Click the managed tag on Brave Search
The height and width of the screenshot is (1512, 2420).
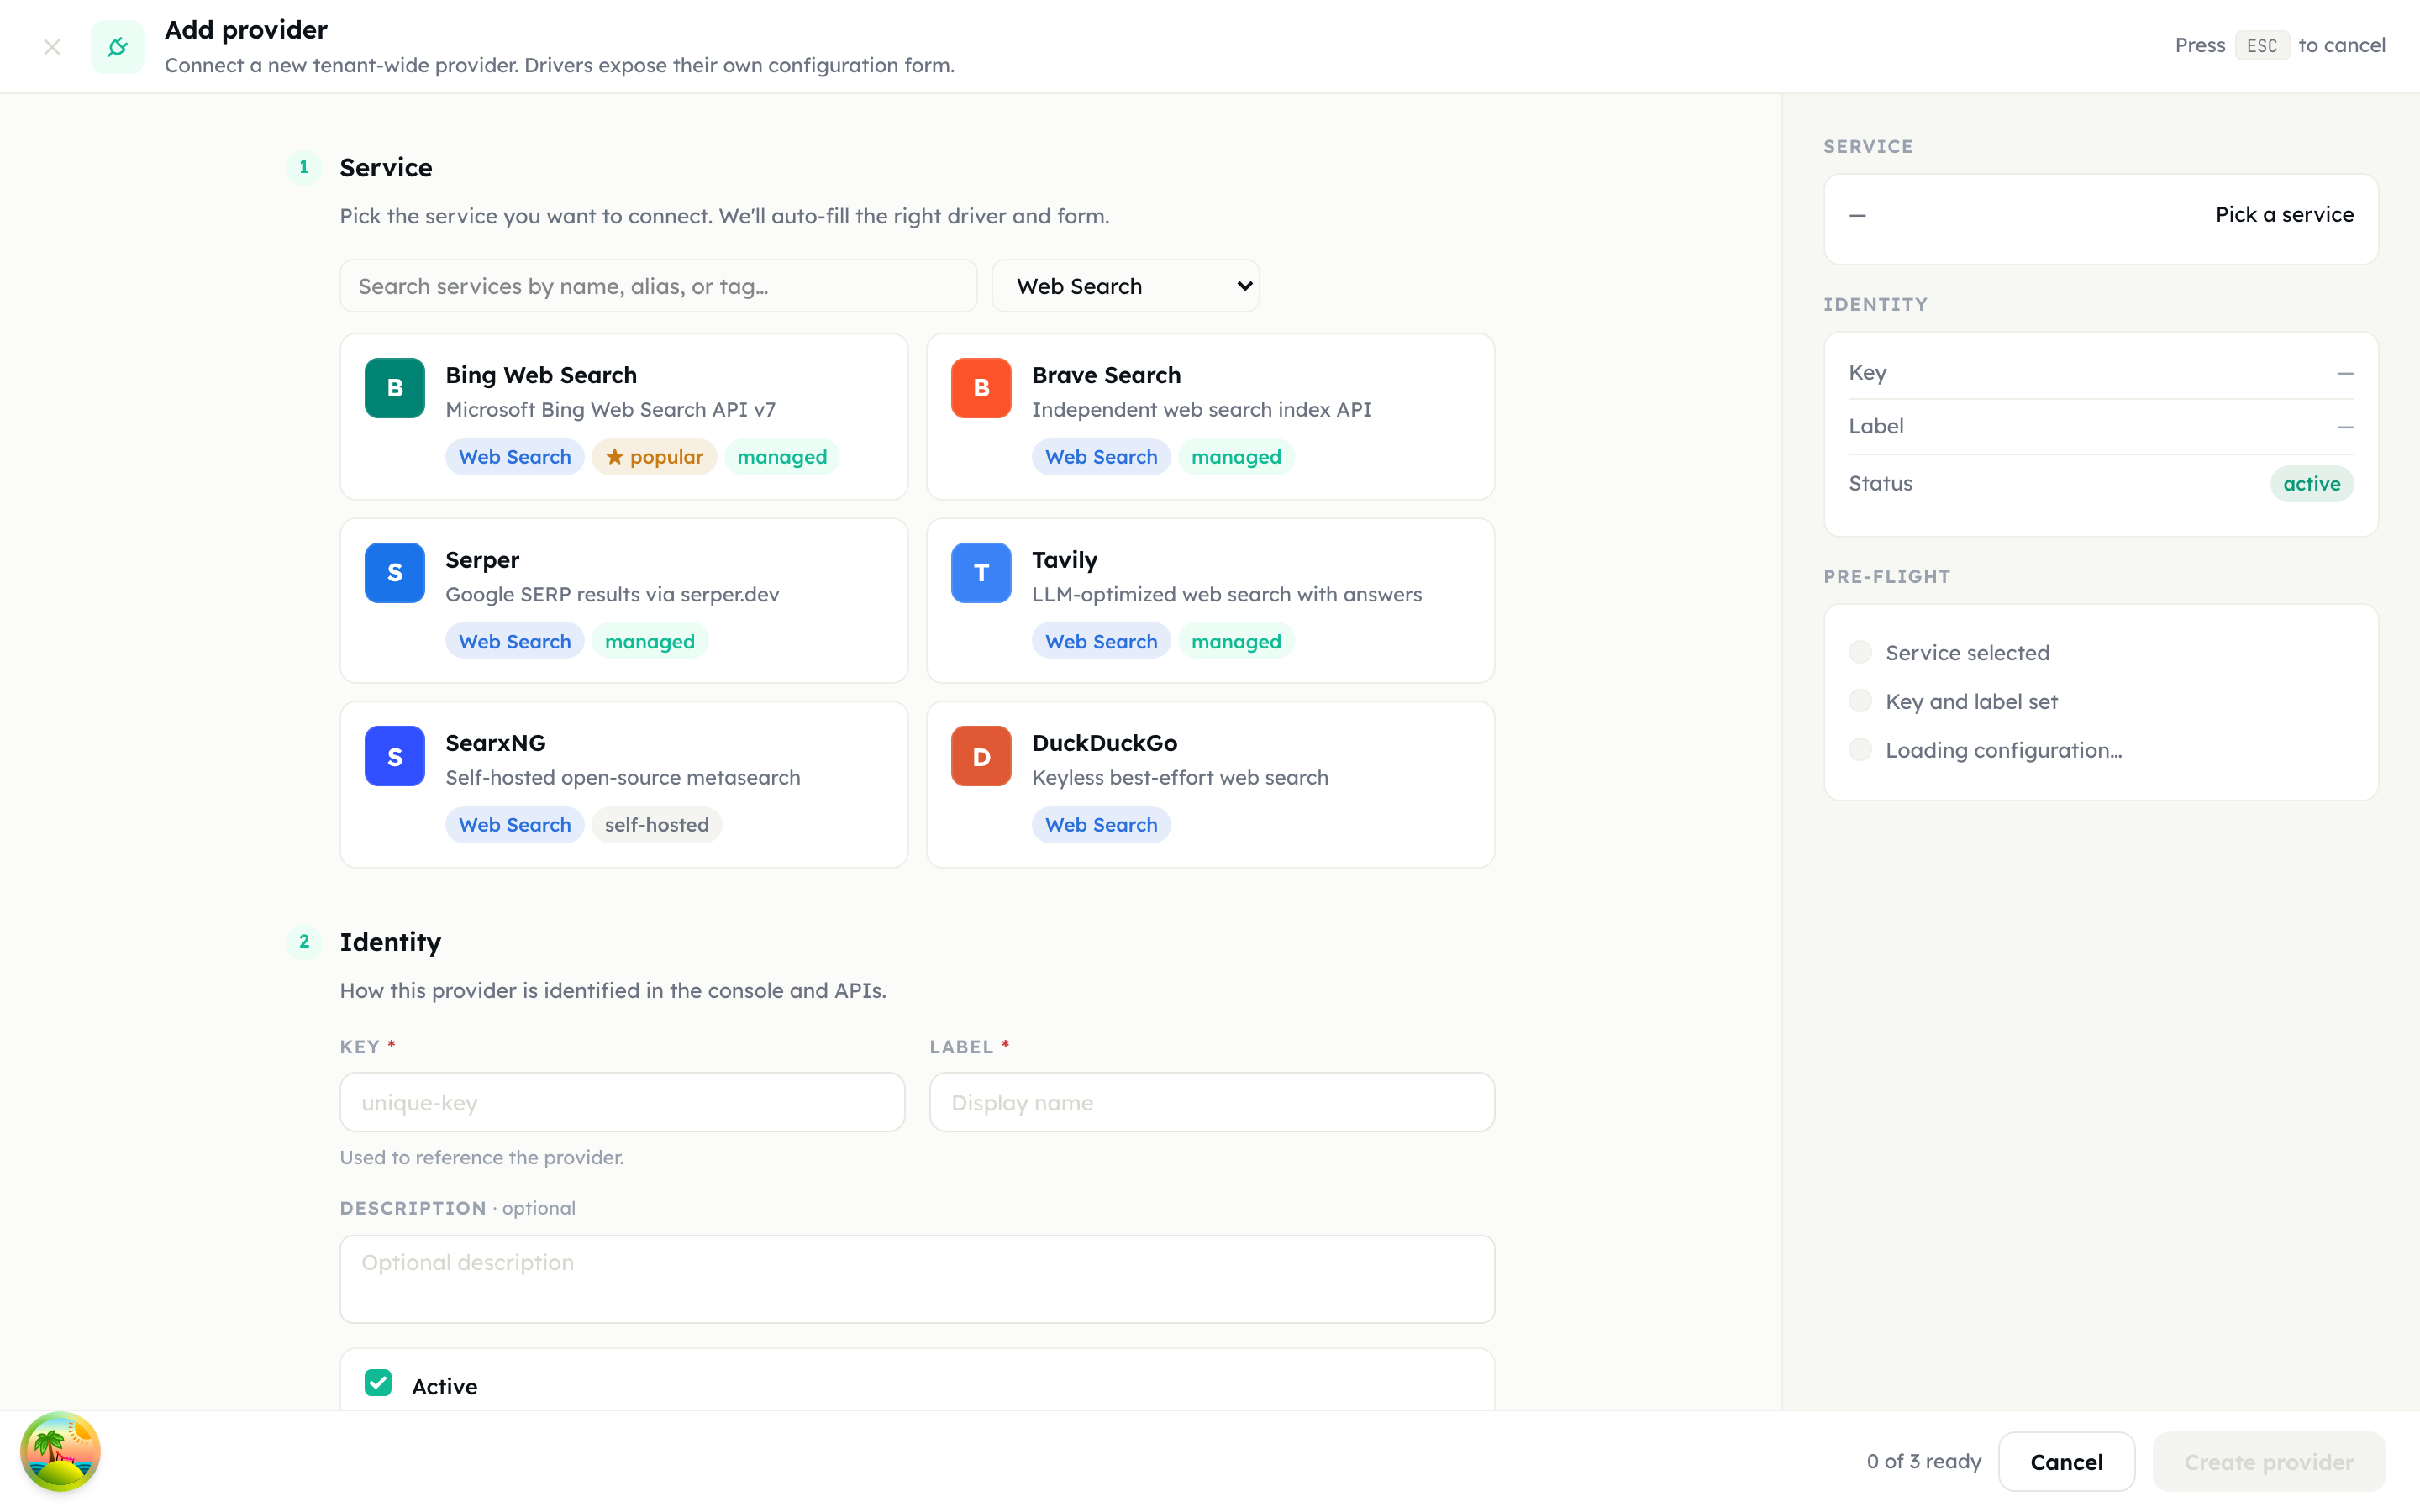[x=1236, y=457]
